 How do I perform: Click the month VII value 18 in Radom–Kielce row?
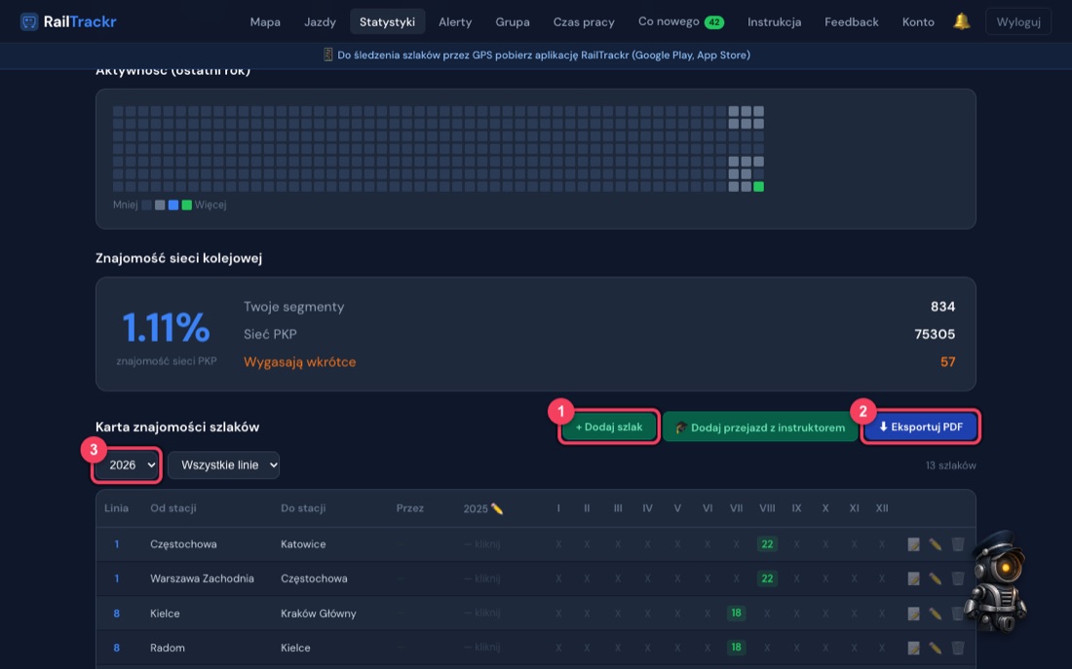click(x=737, y=648)
